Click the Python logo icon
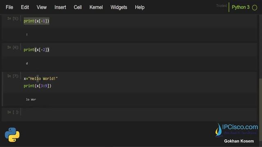The image size is (262, 147). (12, 135)
